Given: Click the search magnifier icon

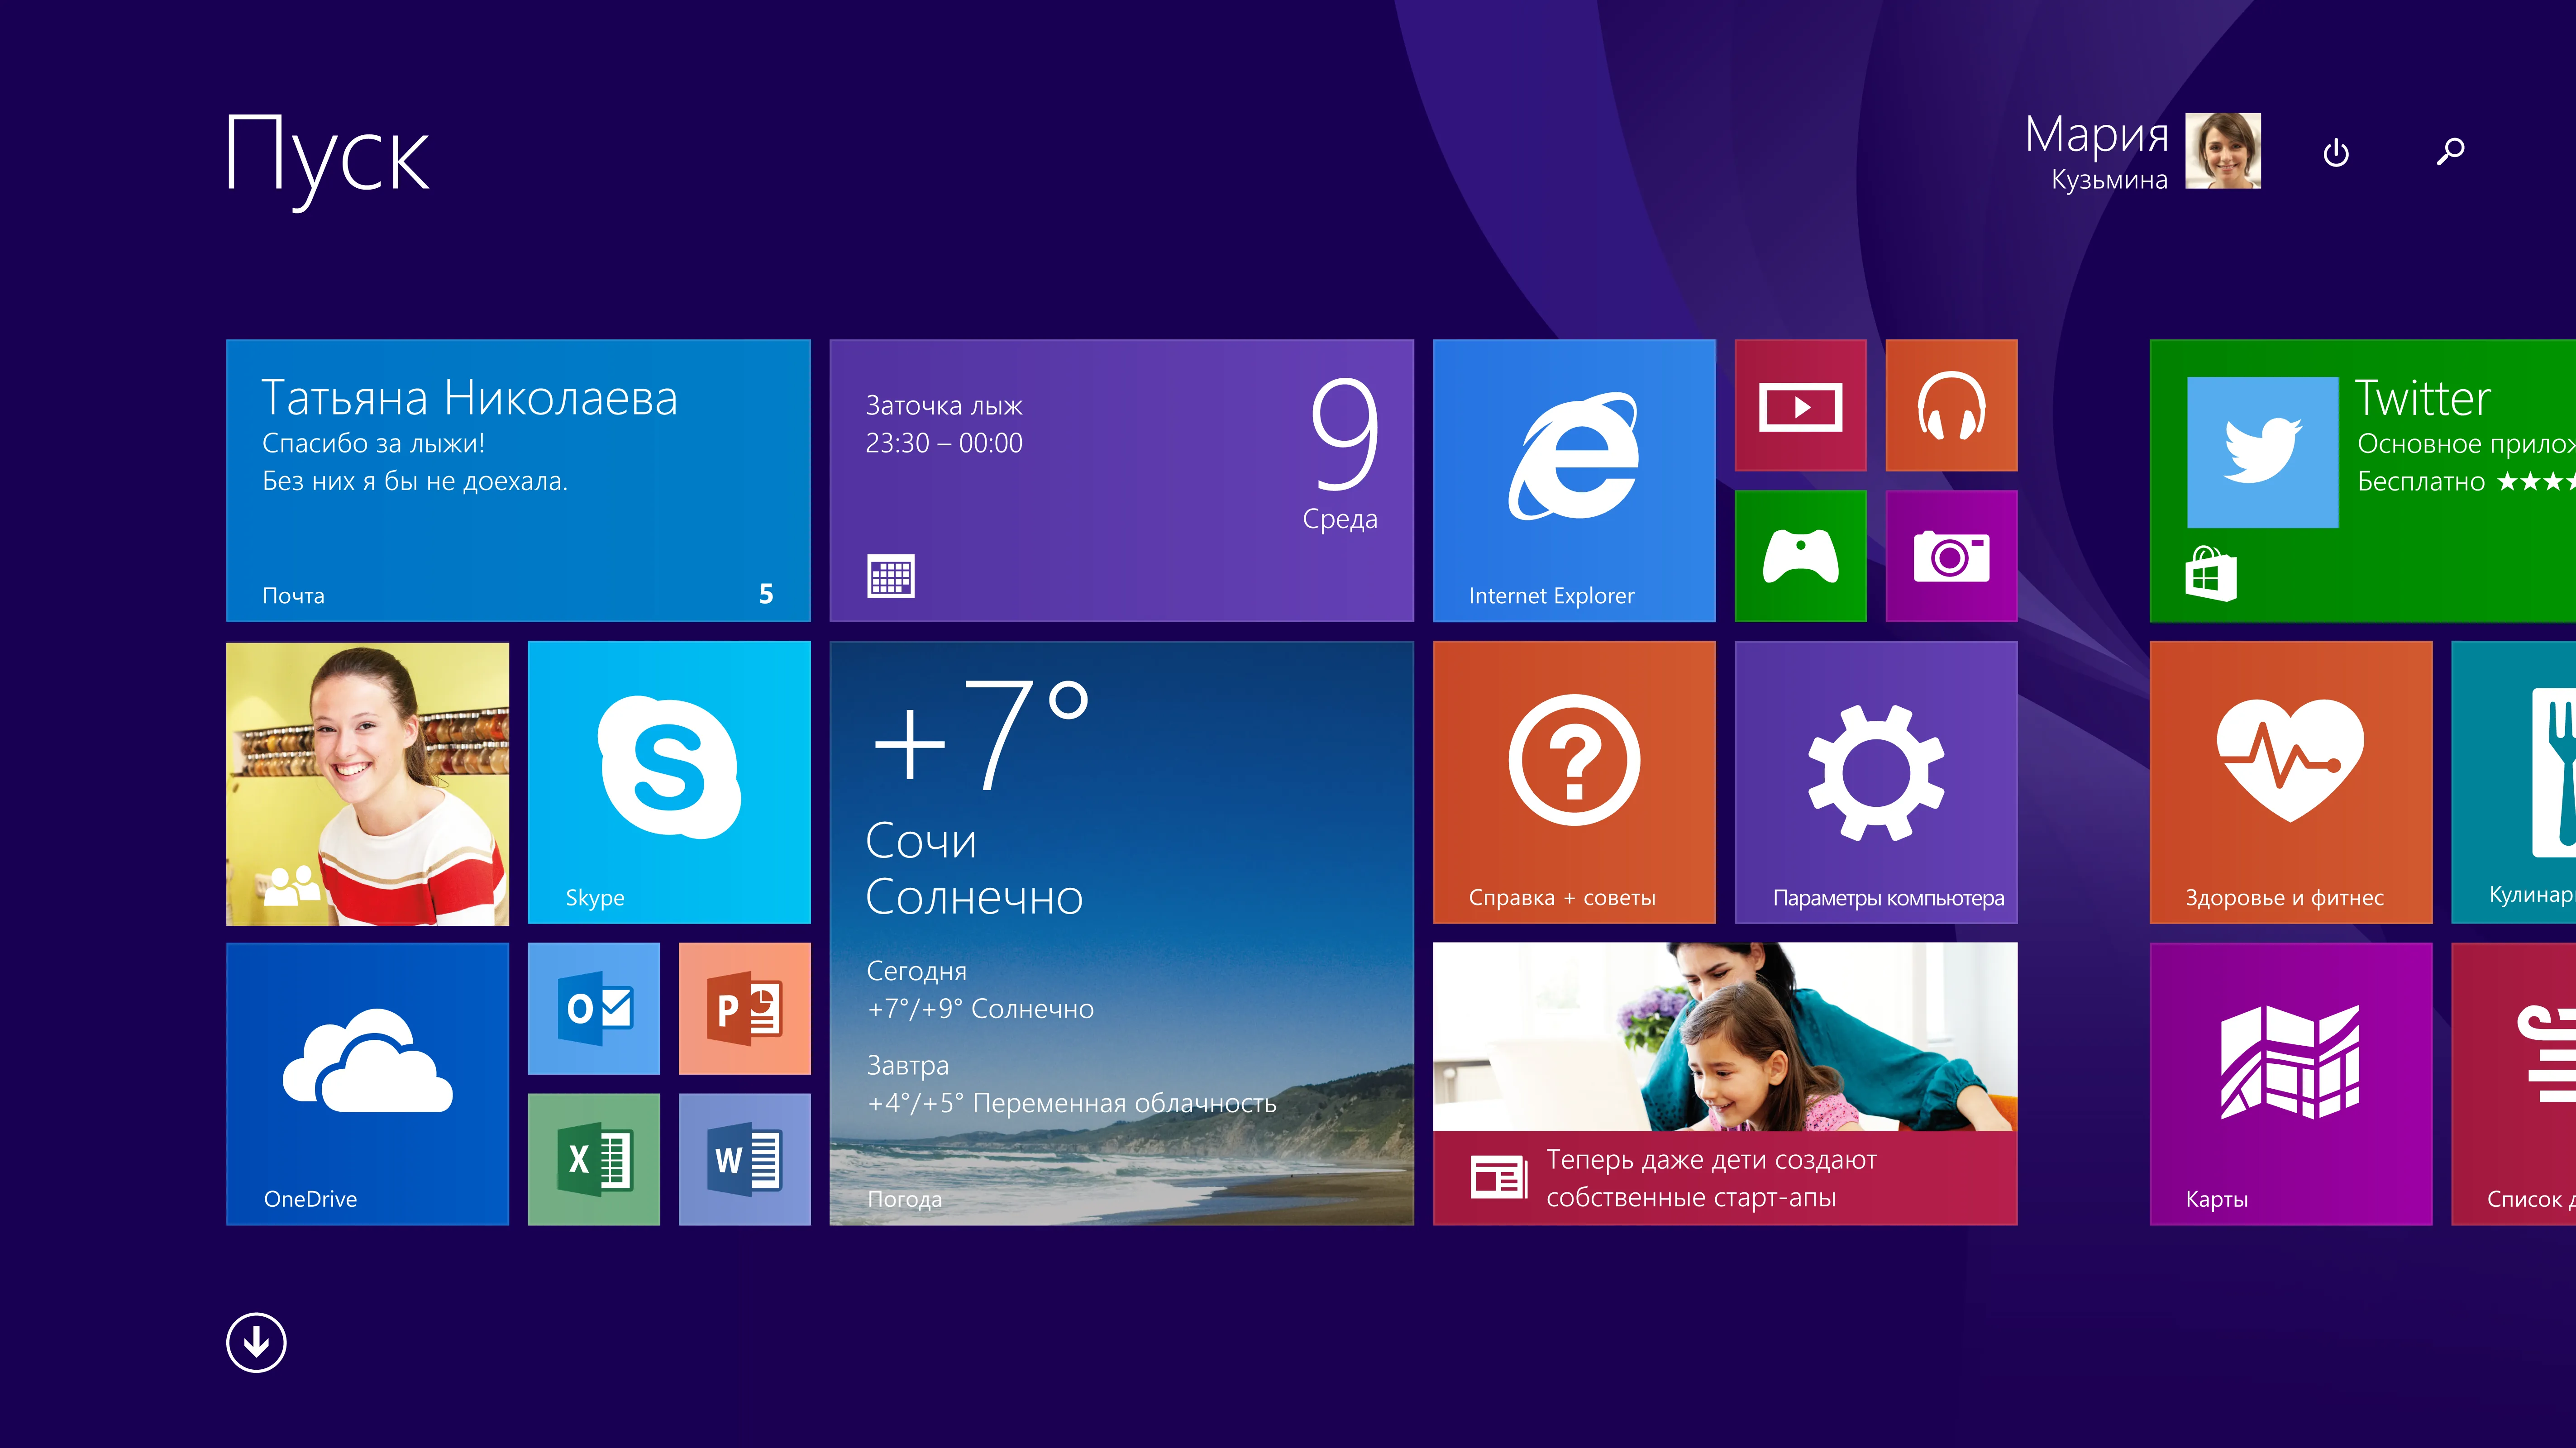Looking at the screenshot, I should [x=2450, y=152].
